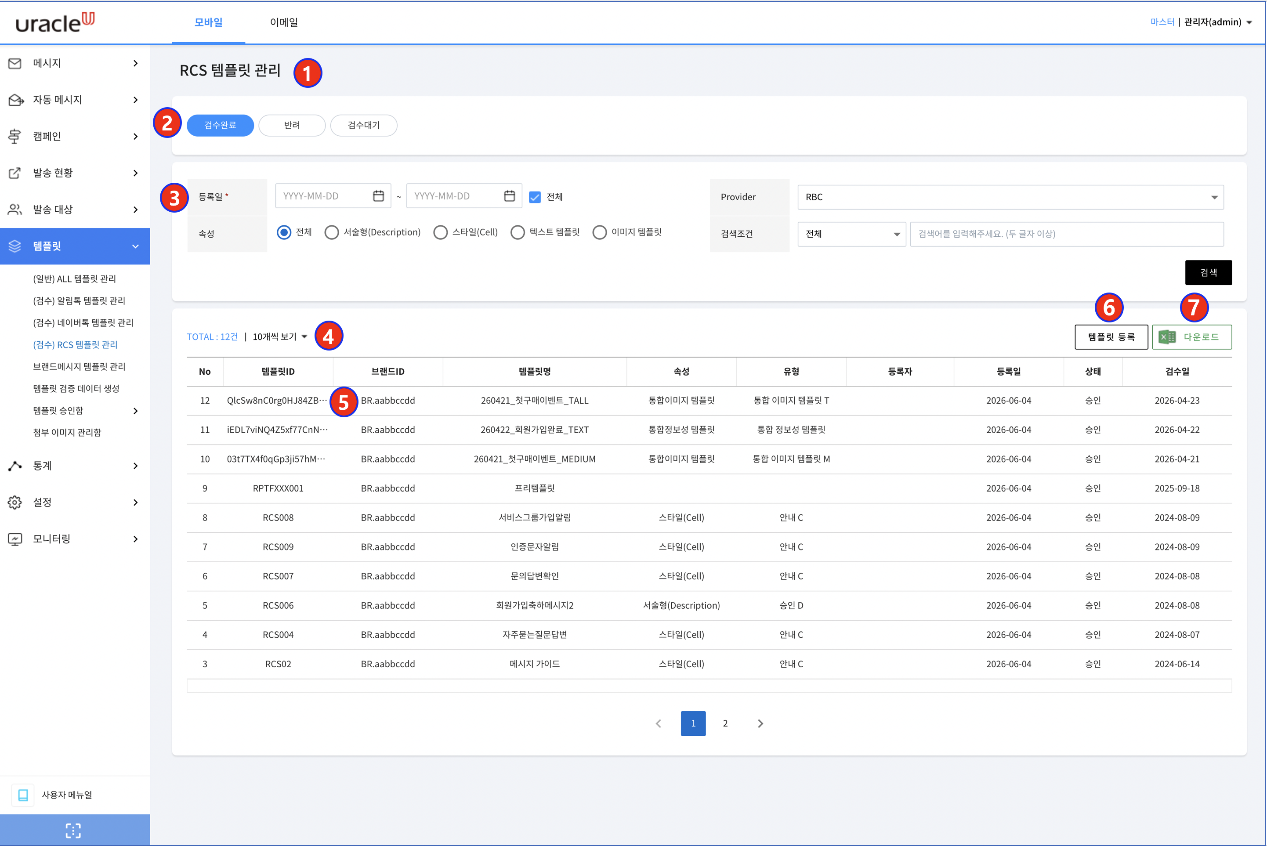Click the gear icon for 설정
Viewport: 1267px width, 846px height.
point(14,503)
